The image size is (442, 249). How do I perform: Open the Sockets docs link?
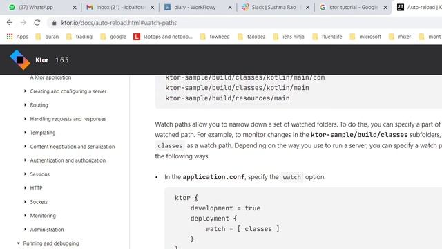(x=39, y=202)
